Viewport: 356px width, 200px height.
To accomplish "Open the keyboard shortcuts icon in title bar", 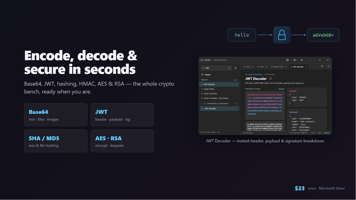I will [x=294, y=60].
